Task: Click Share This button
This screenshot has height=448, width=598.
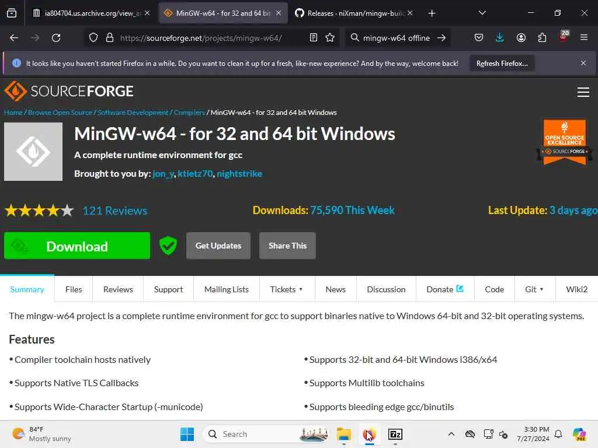Action: (287, 246)
